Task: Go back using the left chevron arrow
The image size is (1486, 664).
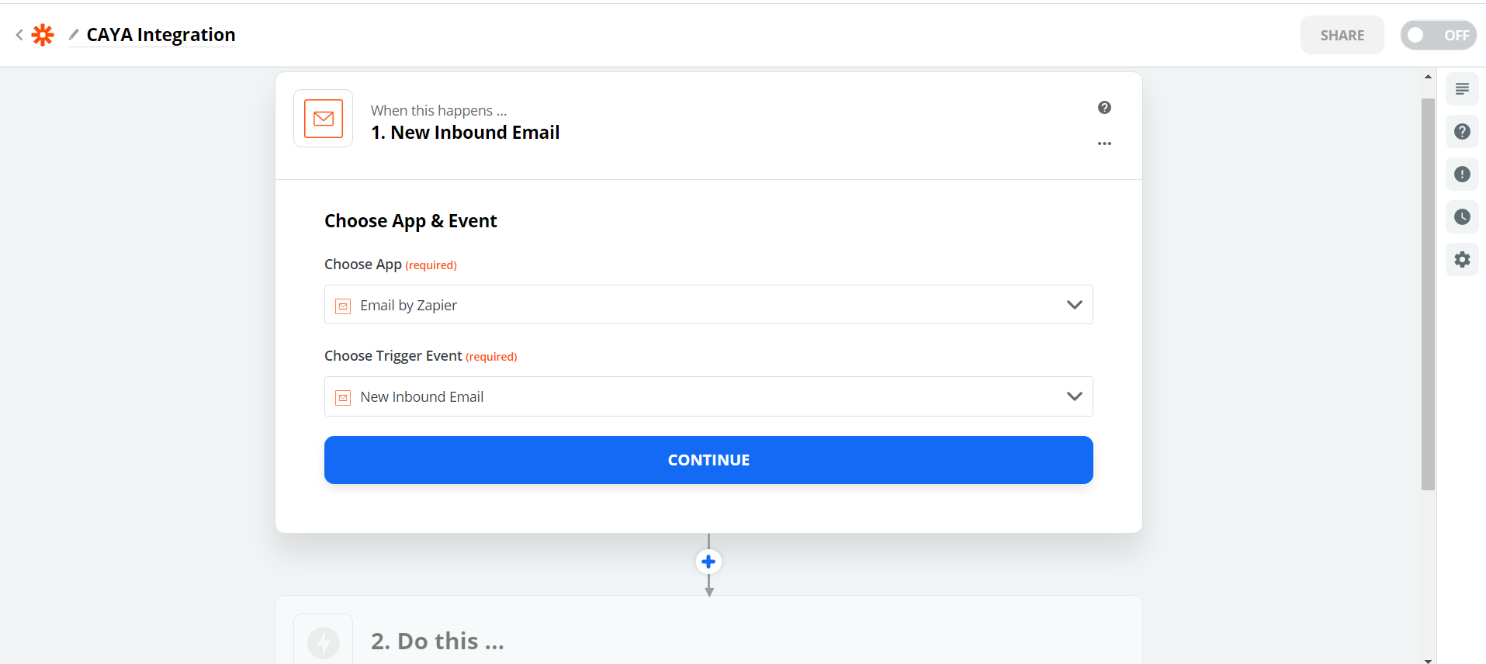Action: [19, 35]
